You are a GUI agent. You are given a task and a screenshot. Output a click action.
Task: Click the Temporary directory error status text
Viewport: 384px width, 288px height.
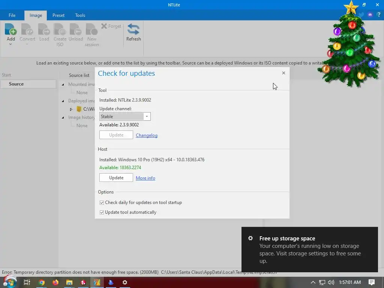coord(139,272)
